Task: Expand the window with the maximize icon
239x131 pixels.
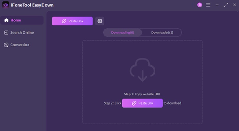Action: [x=226, y=5]
